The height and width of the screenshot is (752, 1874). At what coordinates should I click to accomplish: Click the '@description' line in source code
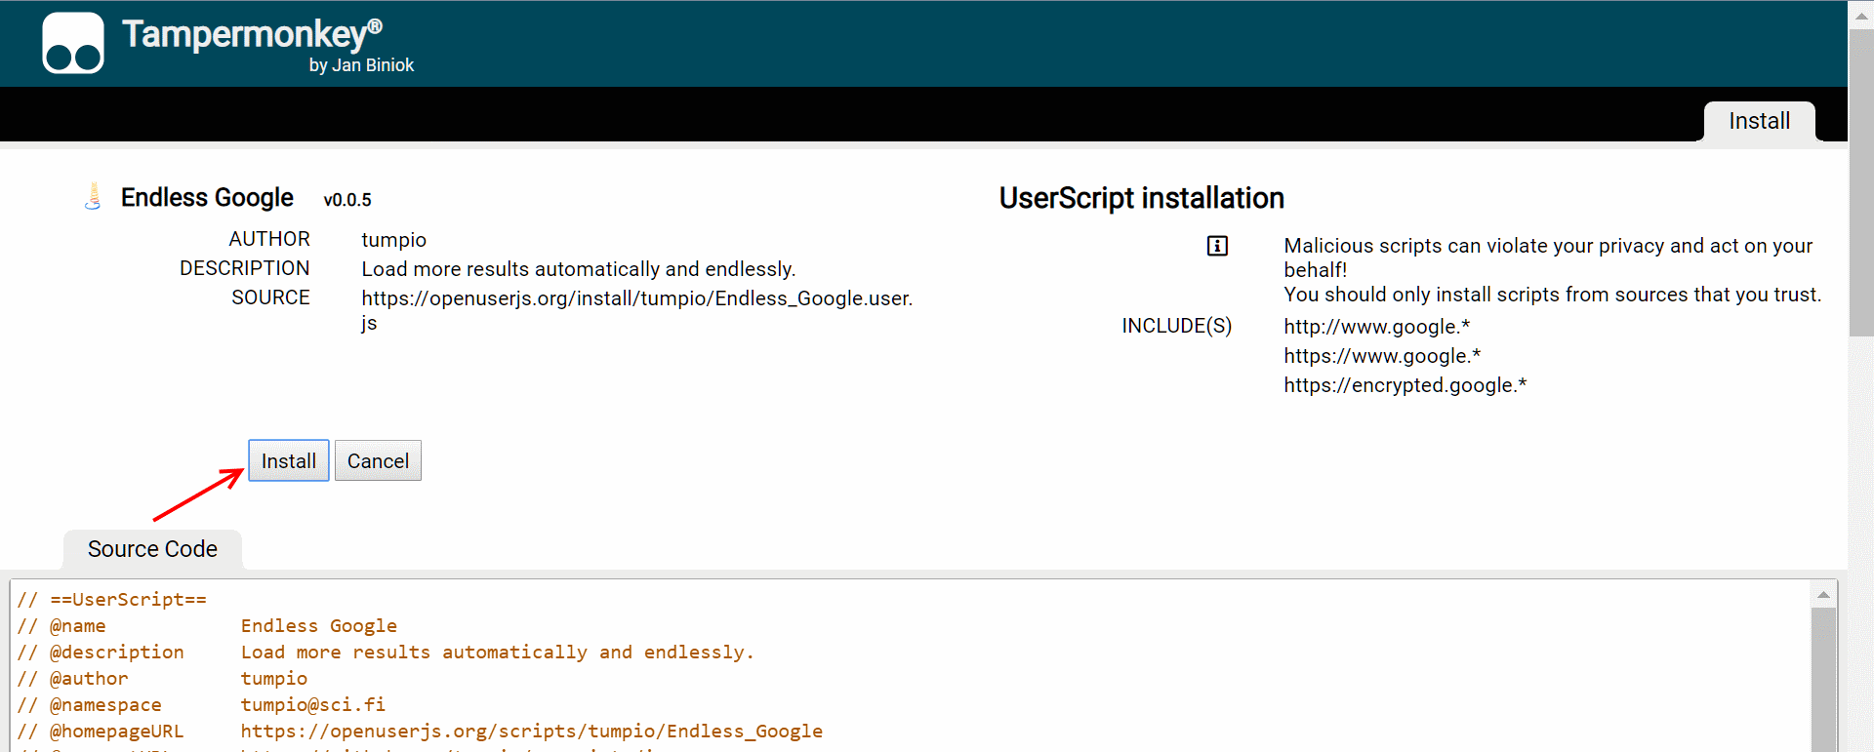click(386, 652)
